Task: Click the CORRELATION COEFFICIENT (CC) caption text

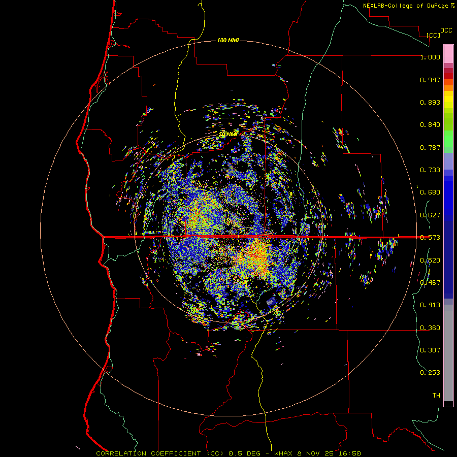Action: pos(160,453)
